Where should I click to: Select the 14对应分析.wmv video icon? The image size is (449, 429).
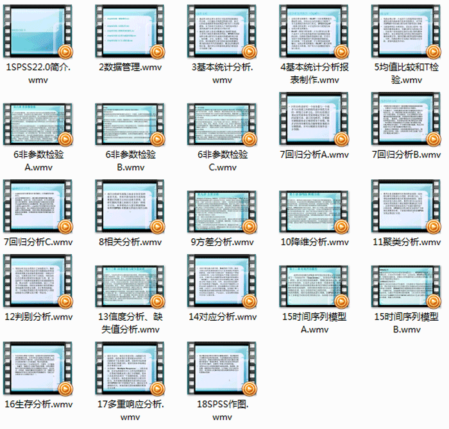pyautogui.click(x=222, y=281)
